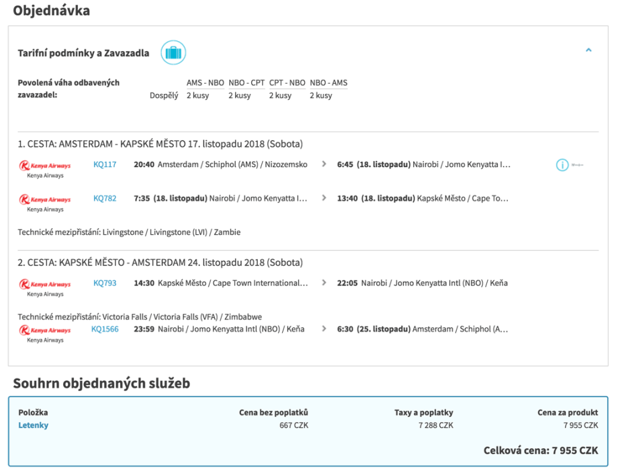Click the Tarifní podmínky a Zavazadla heading

click(83, 53)
